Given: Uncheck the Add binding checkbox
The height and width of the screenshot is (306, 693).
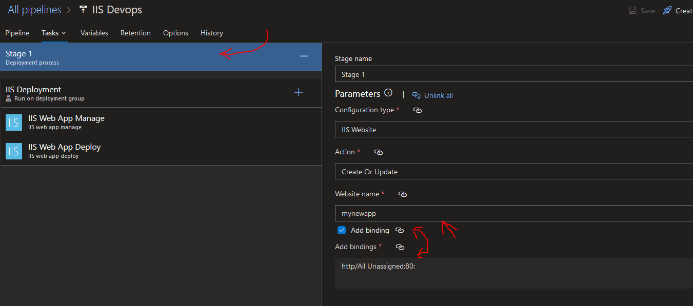Looking at the screenshot, I should tap(341, 230).
